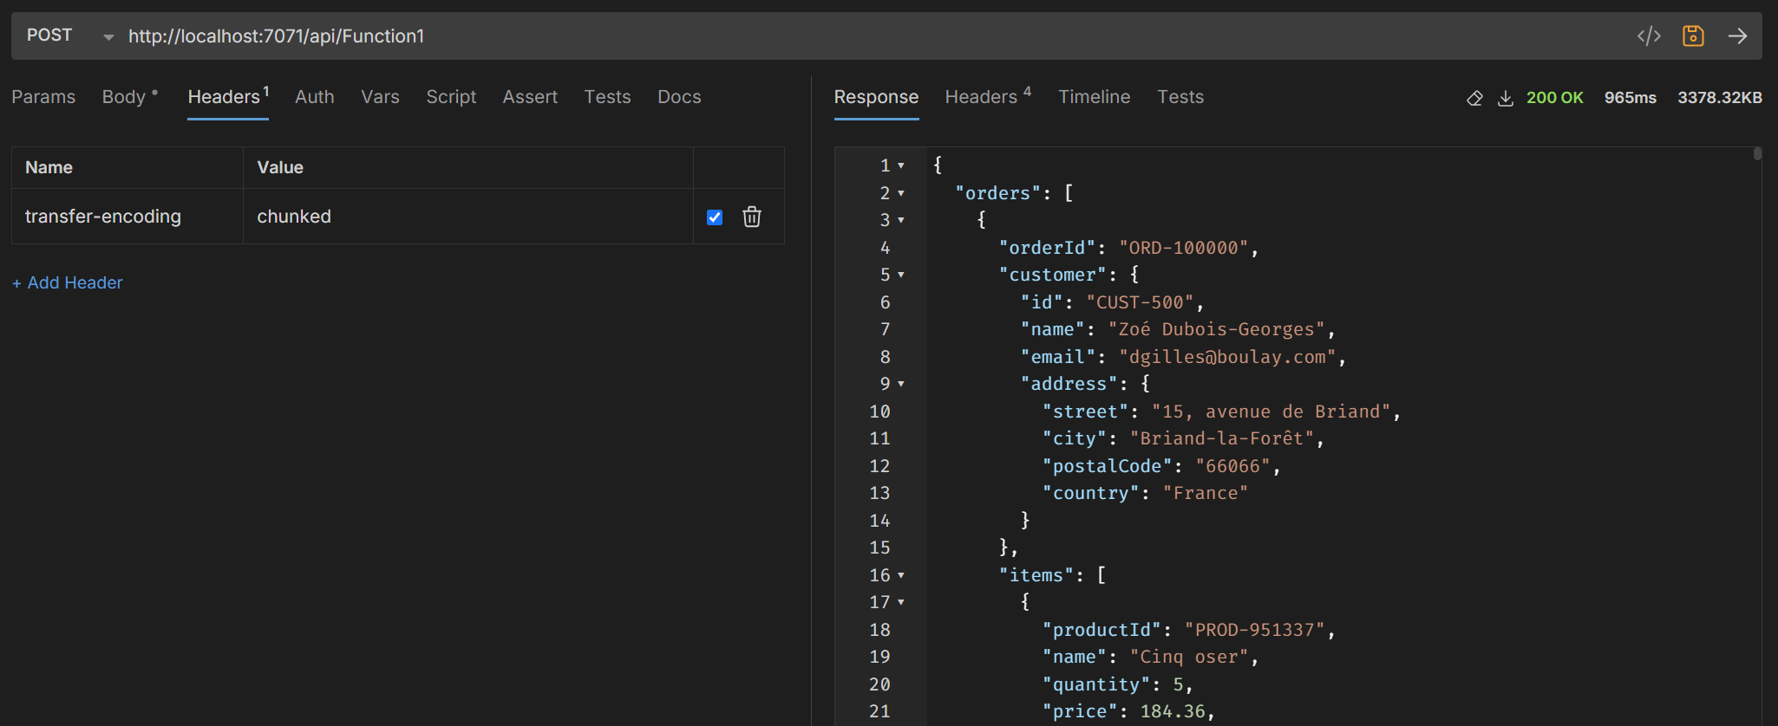
Task: Collapse the JSON fold on line 1
Action: [x=901, y=165]
